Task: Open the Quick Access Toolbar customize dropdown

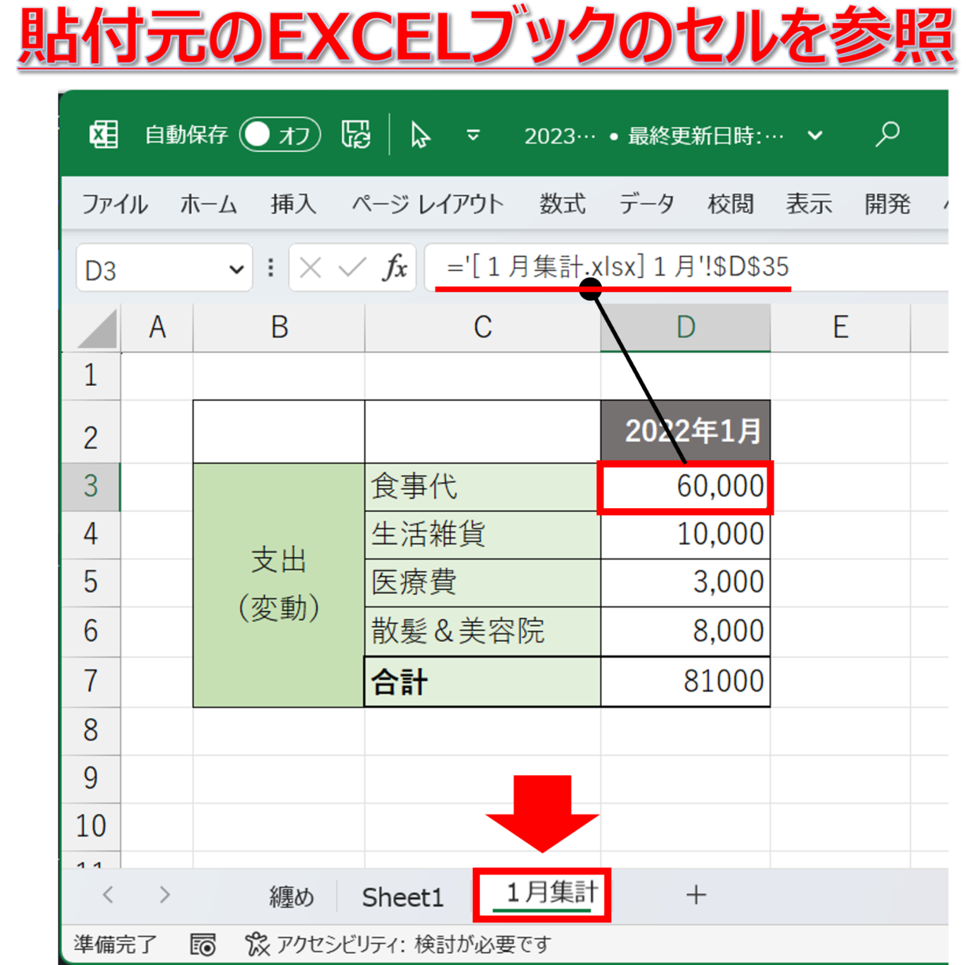Action: [x=473, y=135]
